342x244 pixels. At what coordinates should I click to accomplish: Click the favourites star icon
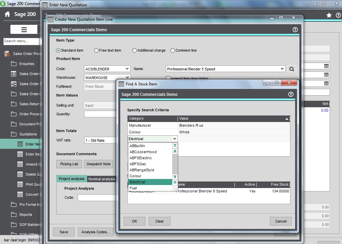329,15
